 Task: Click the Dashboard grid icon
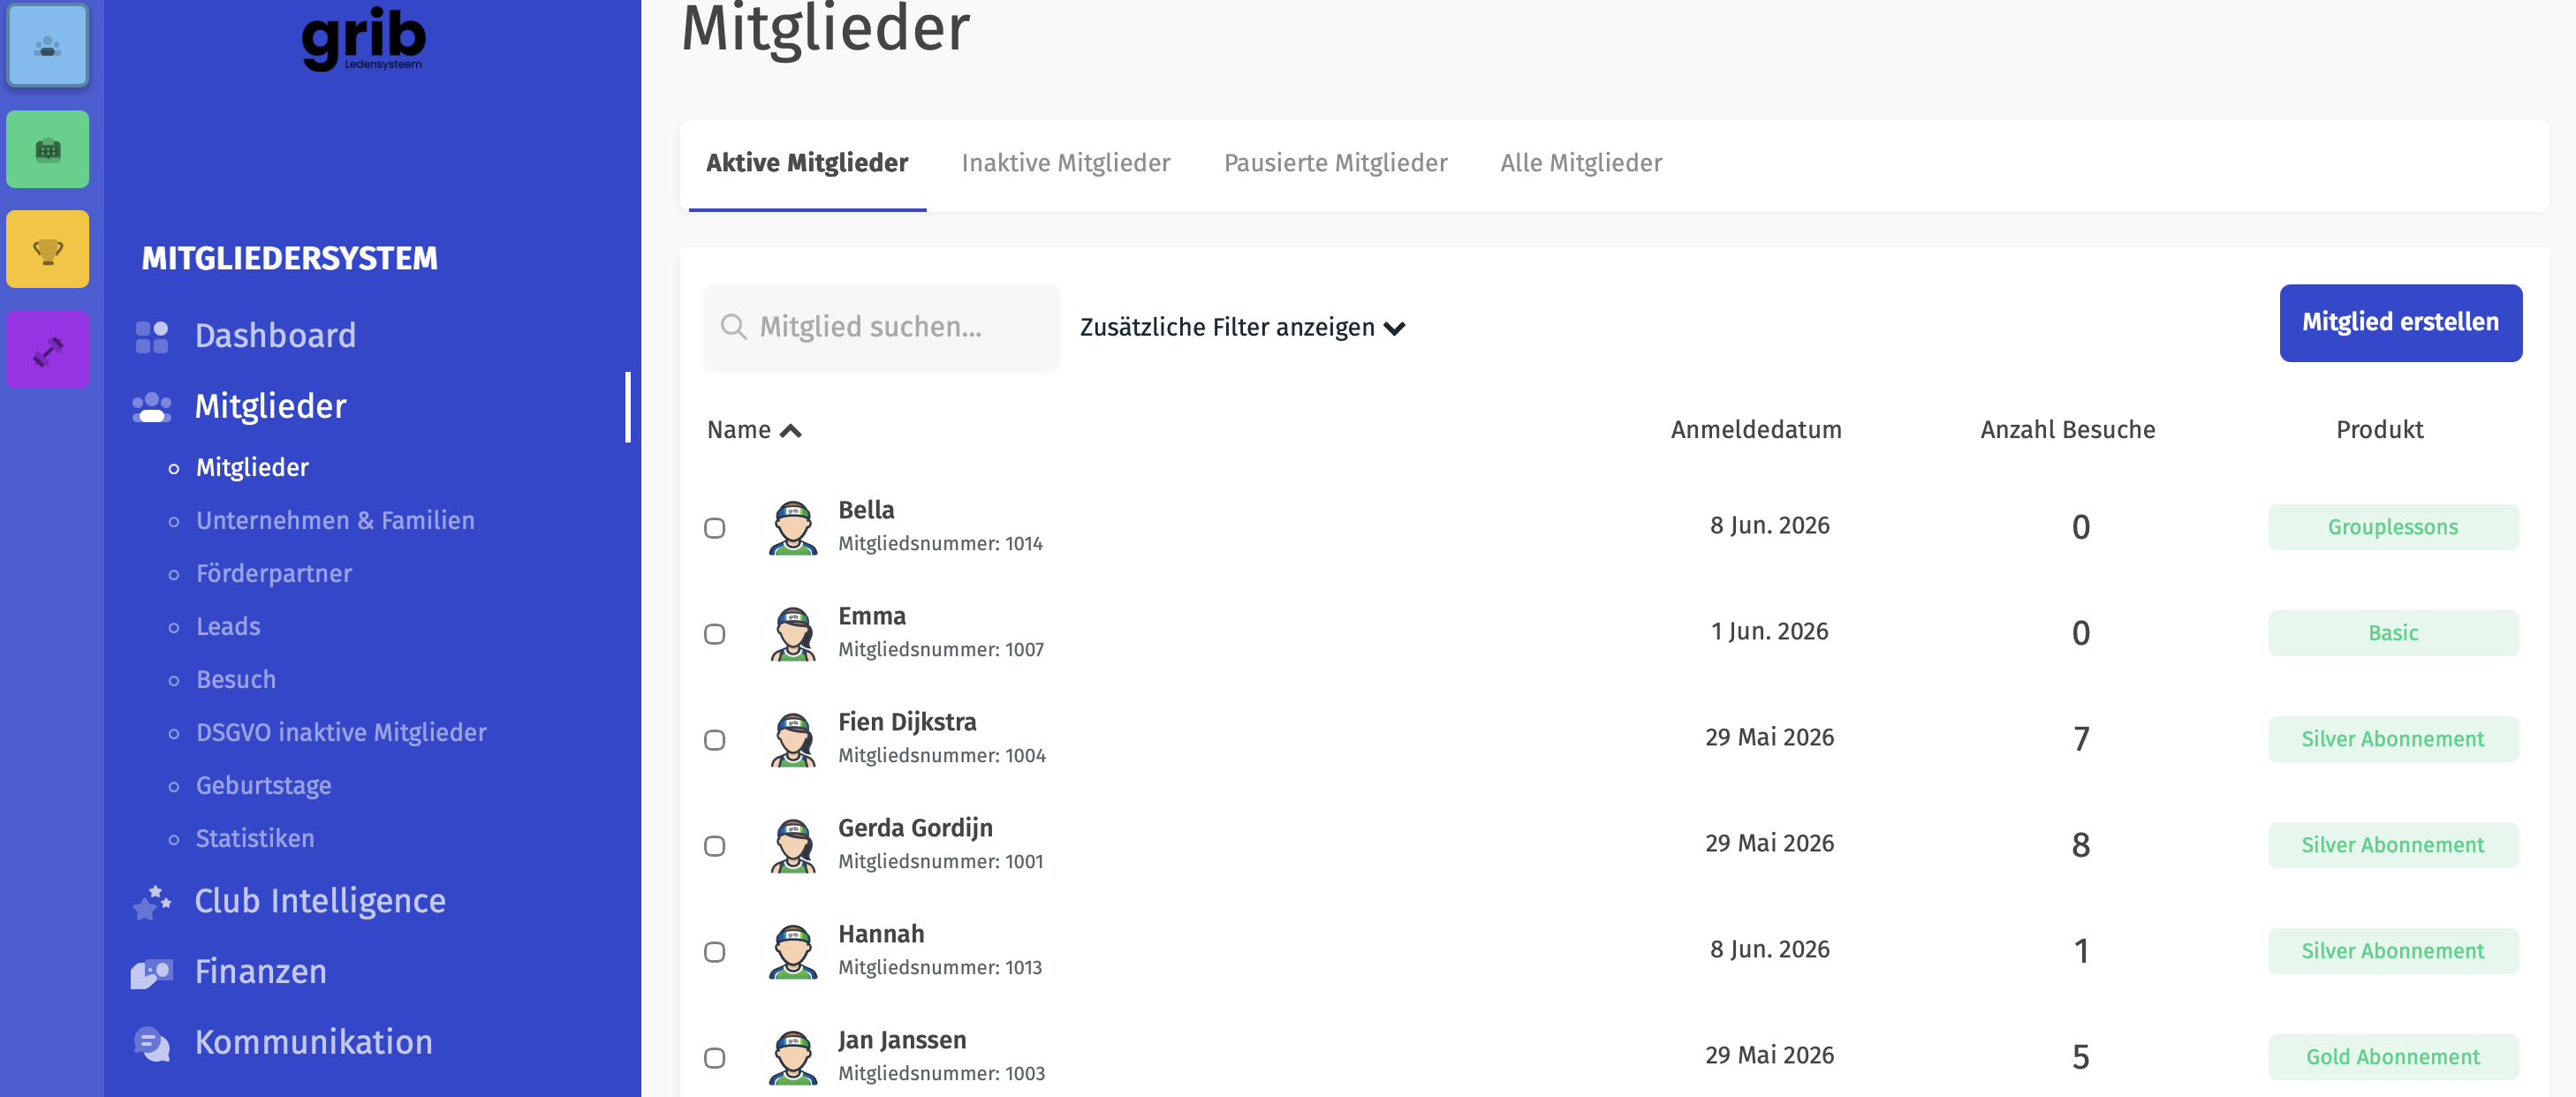pos(152,336)
